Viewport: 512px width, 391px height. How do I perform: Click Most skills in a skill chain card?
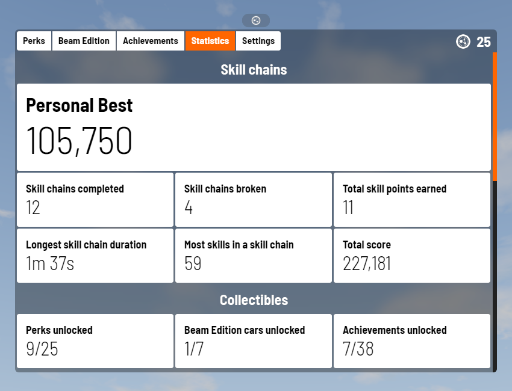click(254, 256)
